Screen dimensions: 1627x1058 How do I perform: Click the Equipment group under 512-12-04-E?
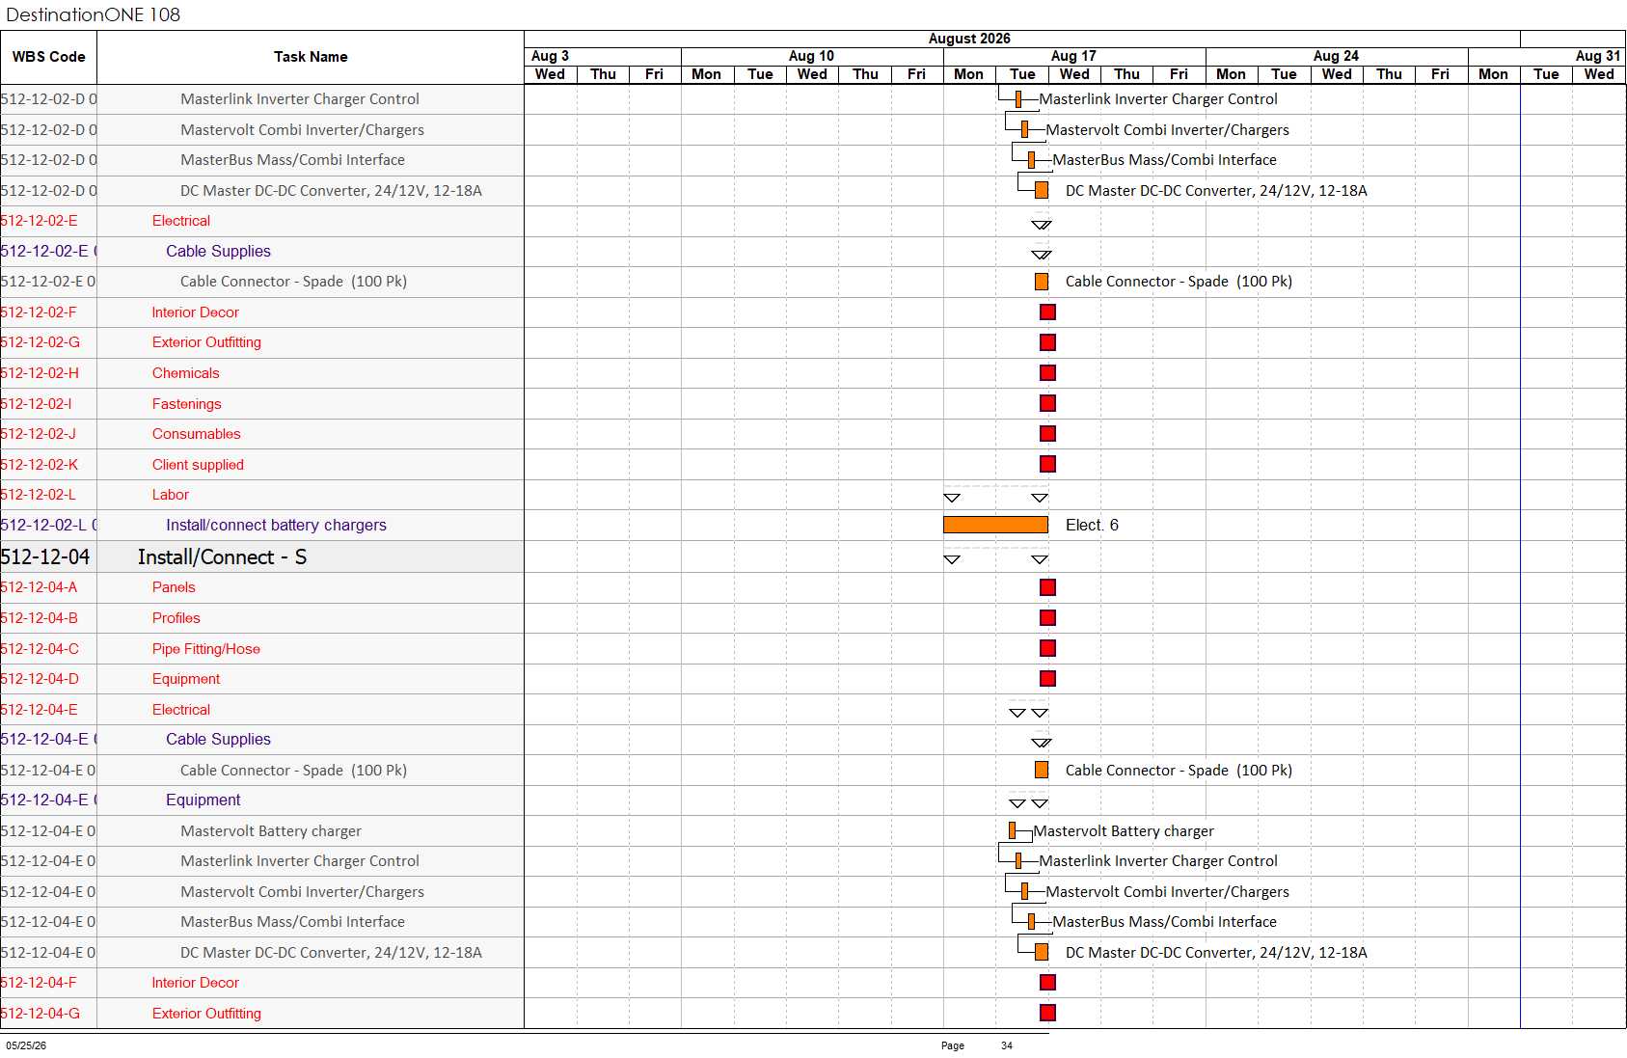tap(203, 800)
